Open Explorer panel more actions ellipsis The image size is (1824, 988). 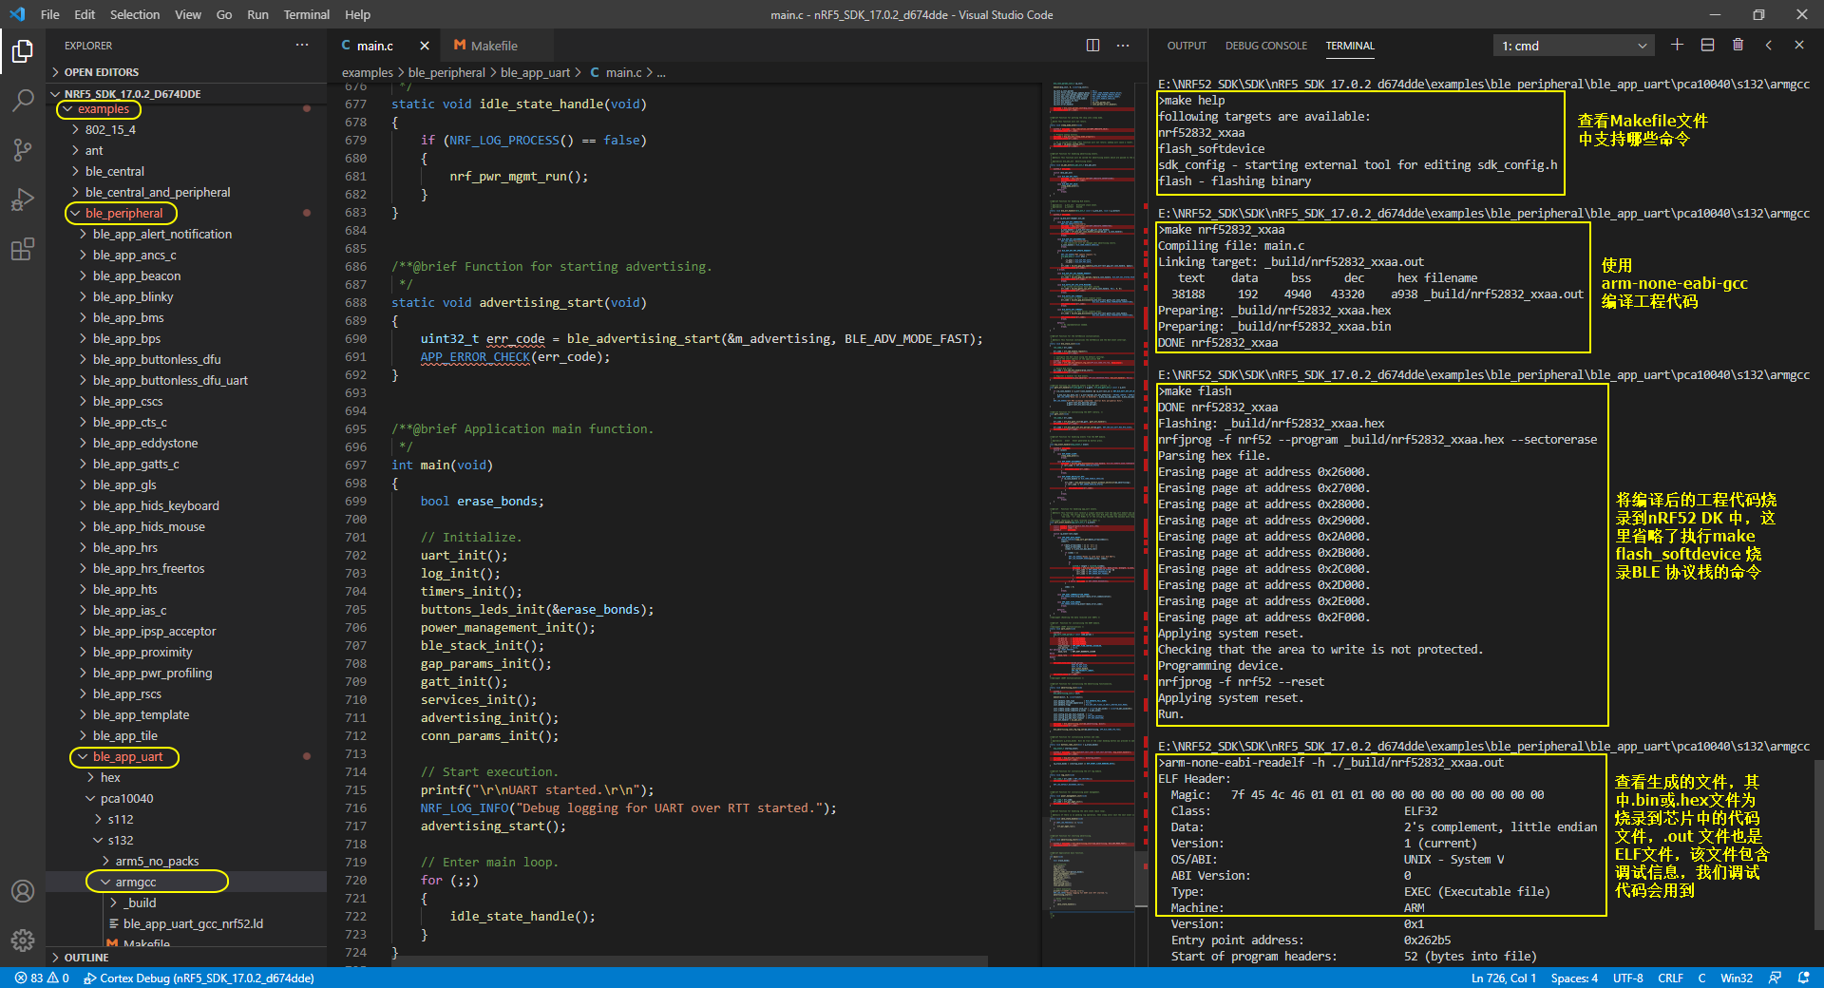pos(302,45)
